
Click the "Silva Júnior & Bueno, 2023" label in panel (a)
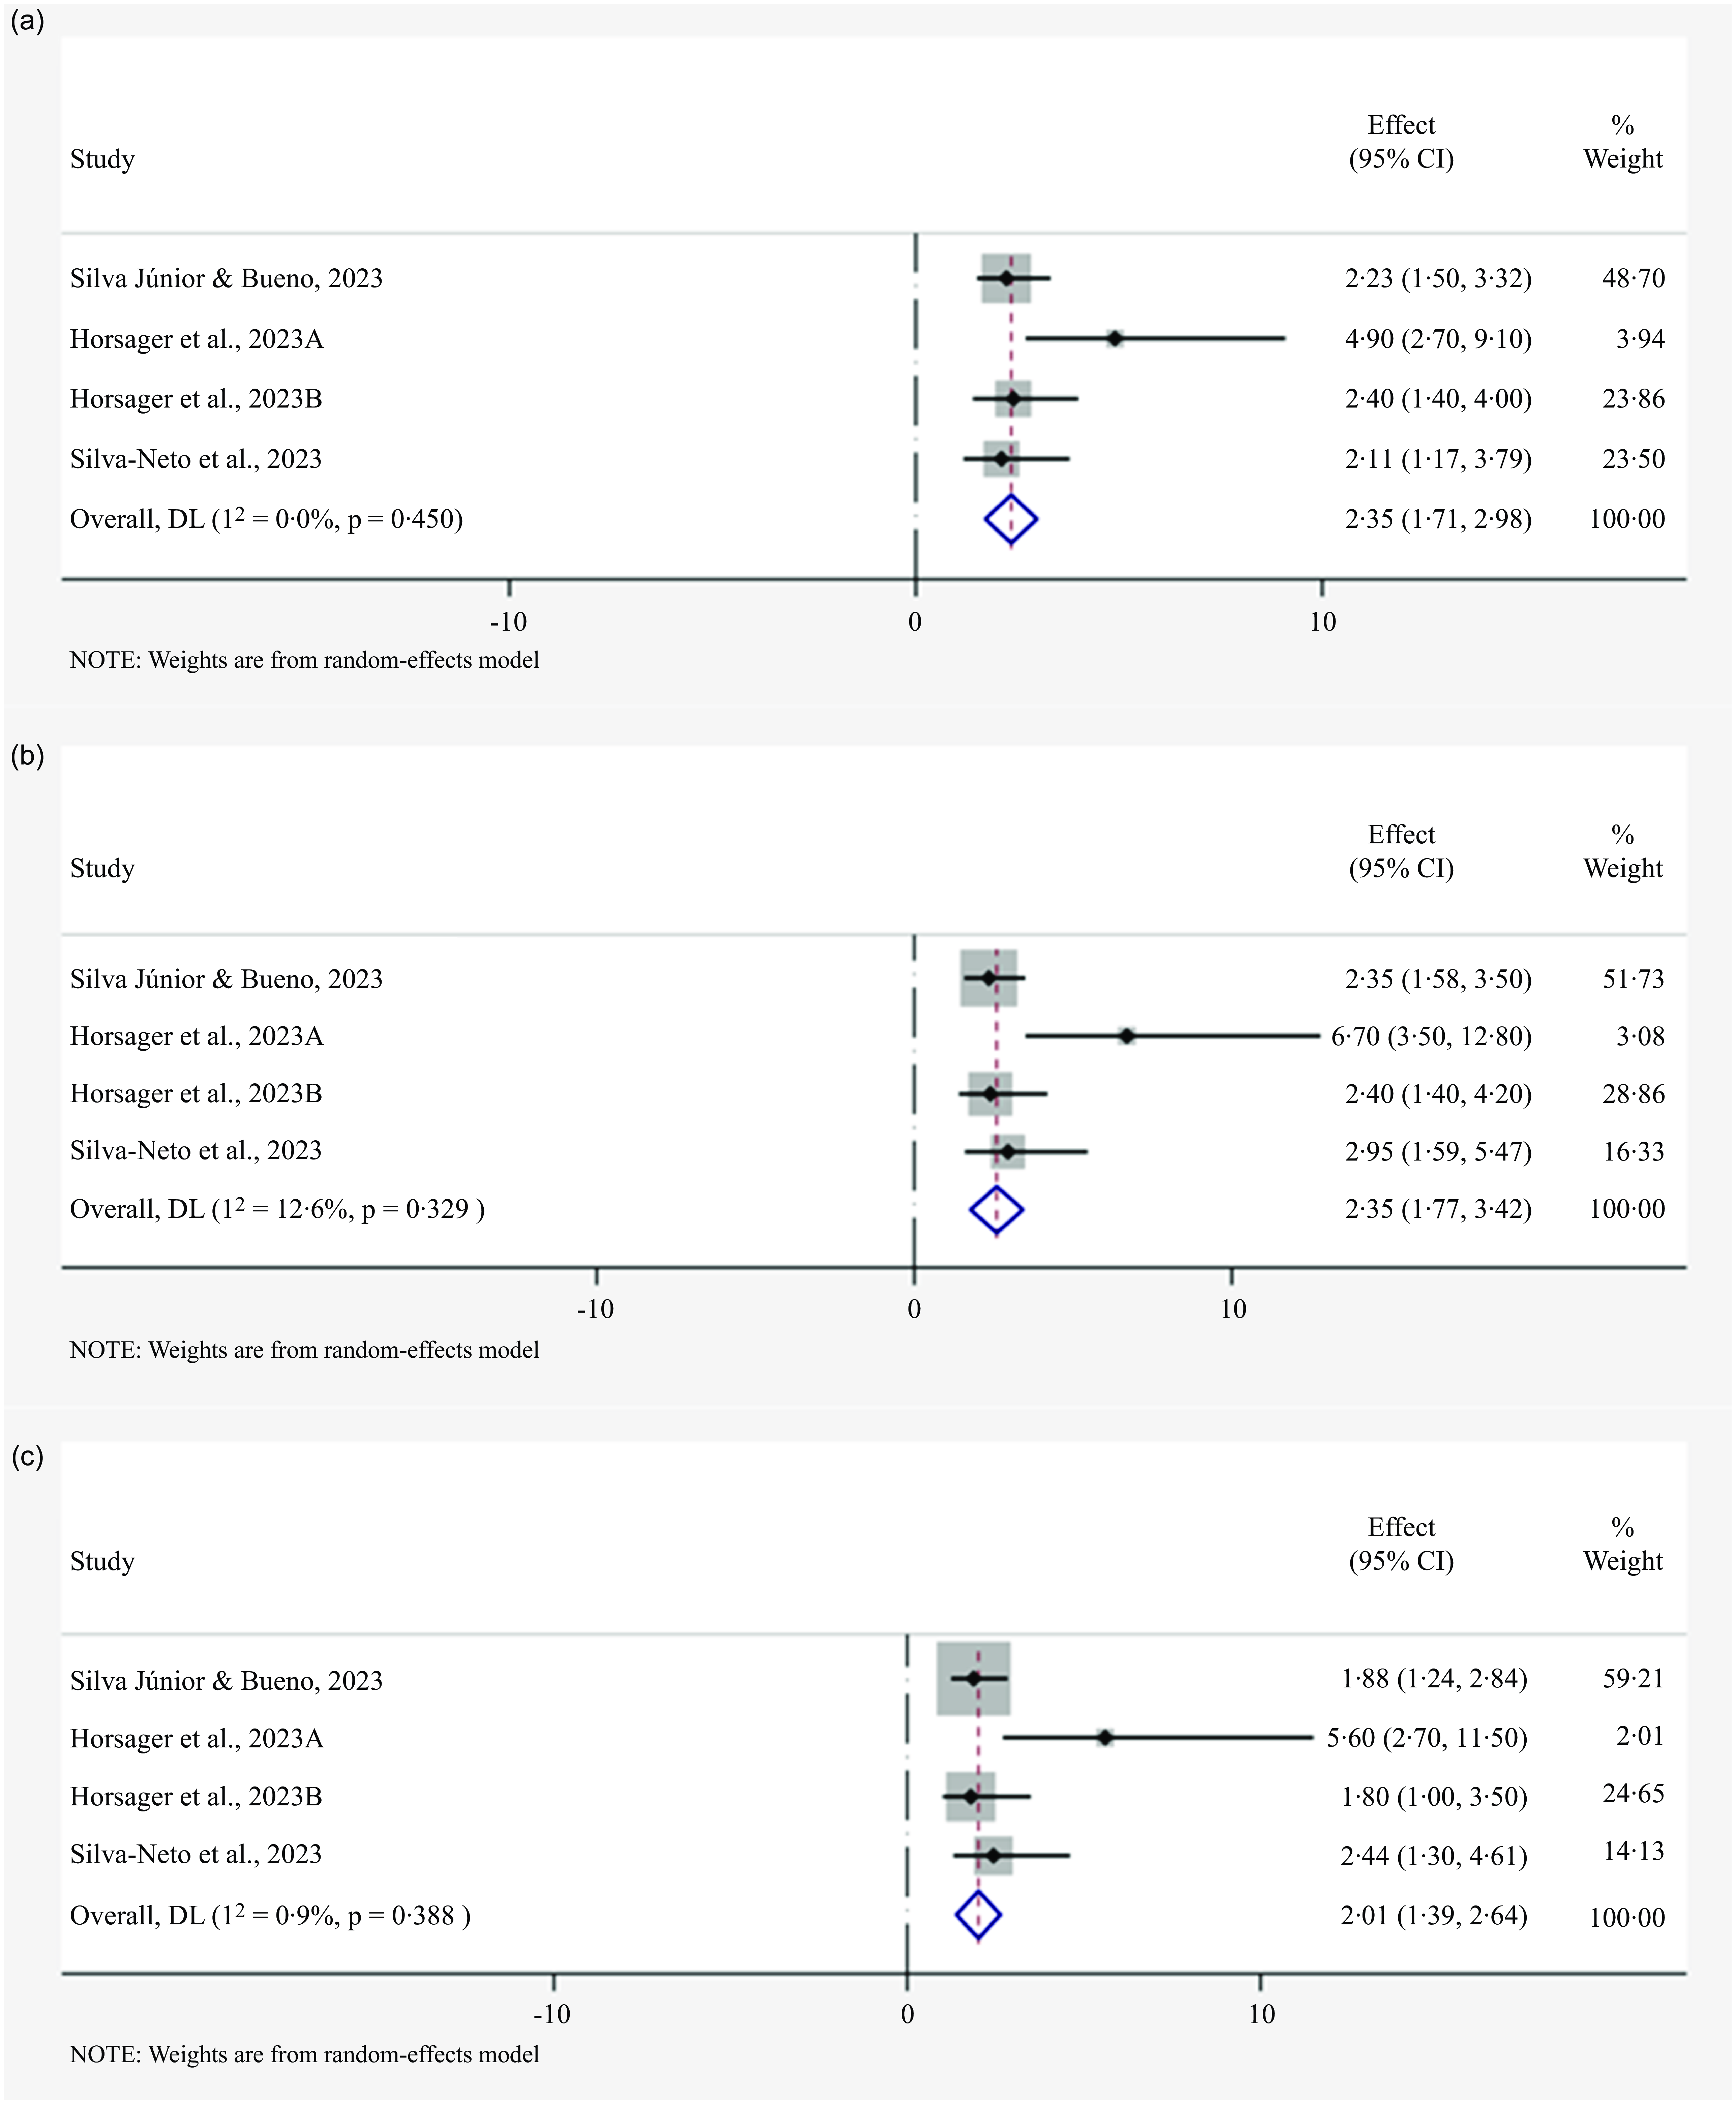coord(226,279)
